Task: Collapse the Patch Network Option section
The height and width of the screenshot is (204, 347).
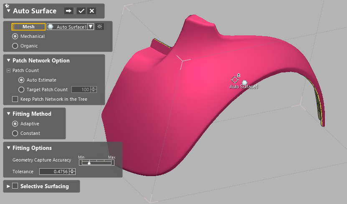Action: click(x=8, y=60)
